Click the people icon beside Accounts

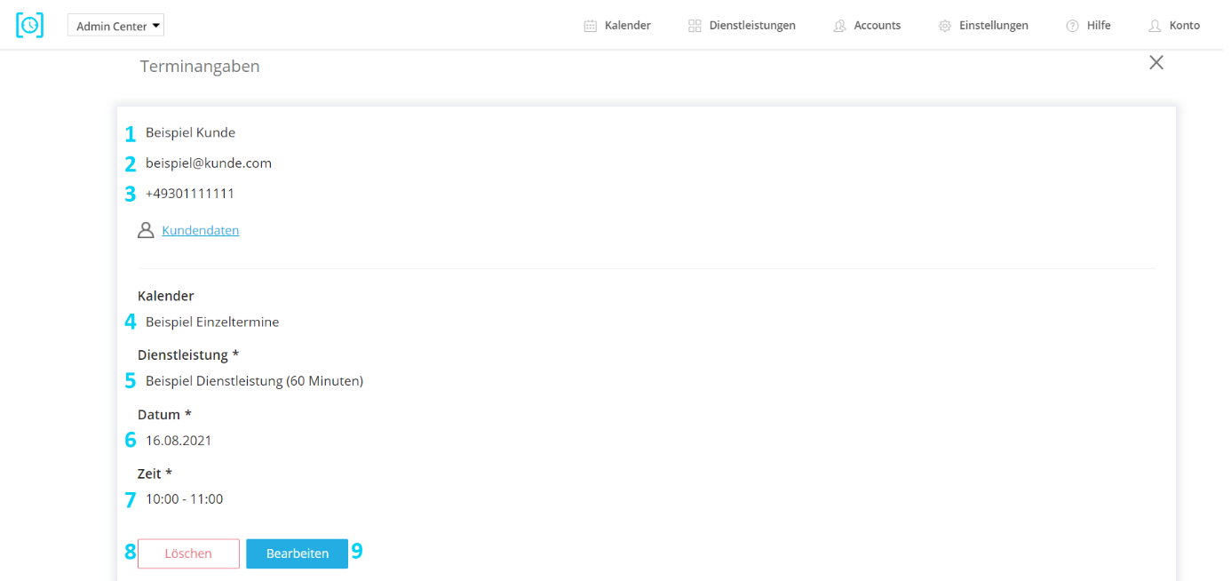[x=839, y=26]
